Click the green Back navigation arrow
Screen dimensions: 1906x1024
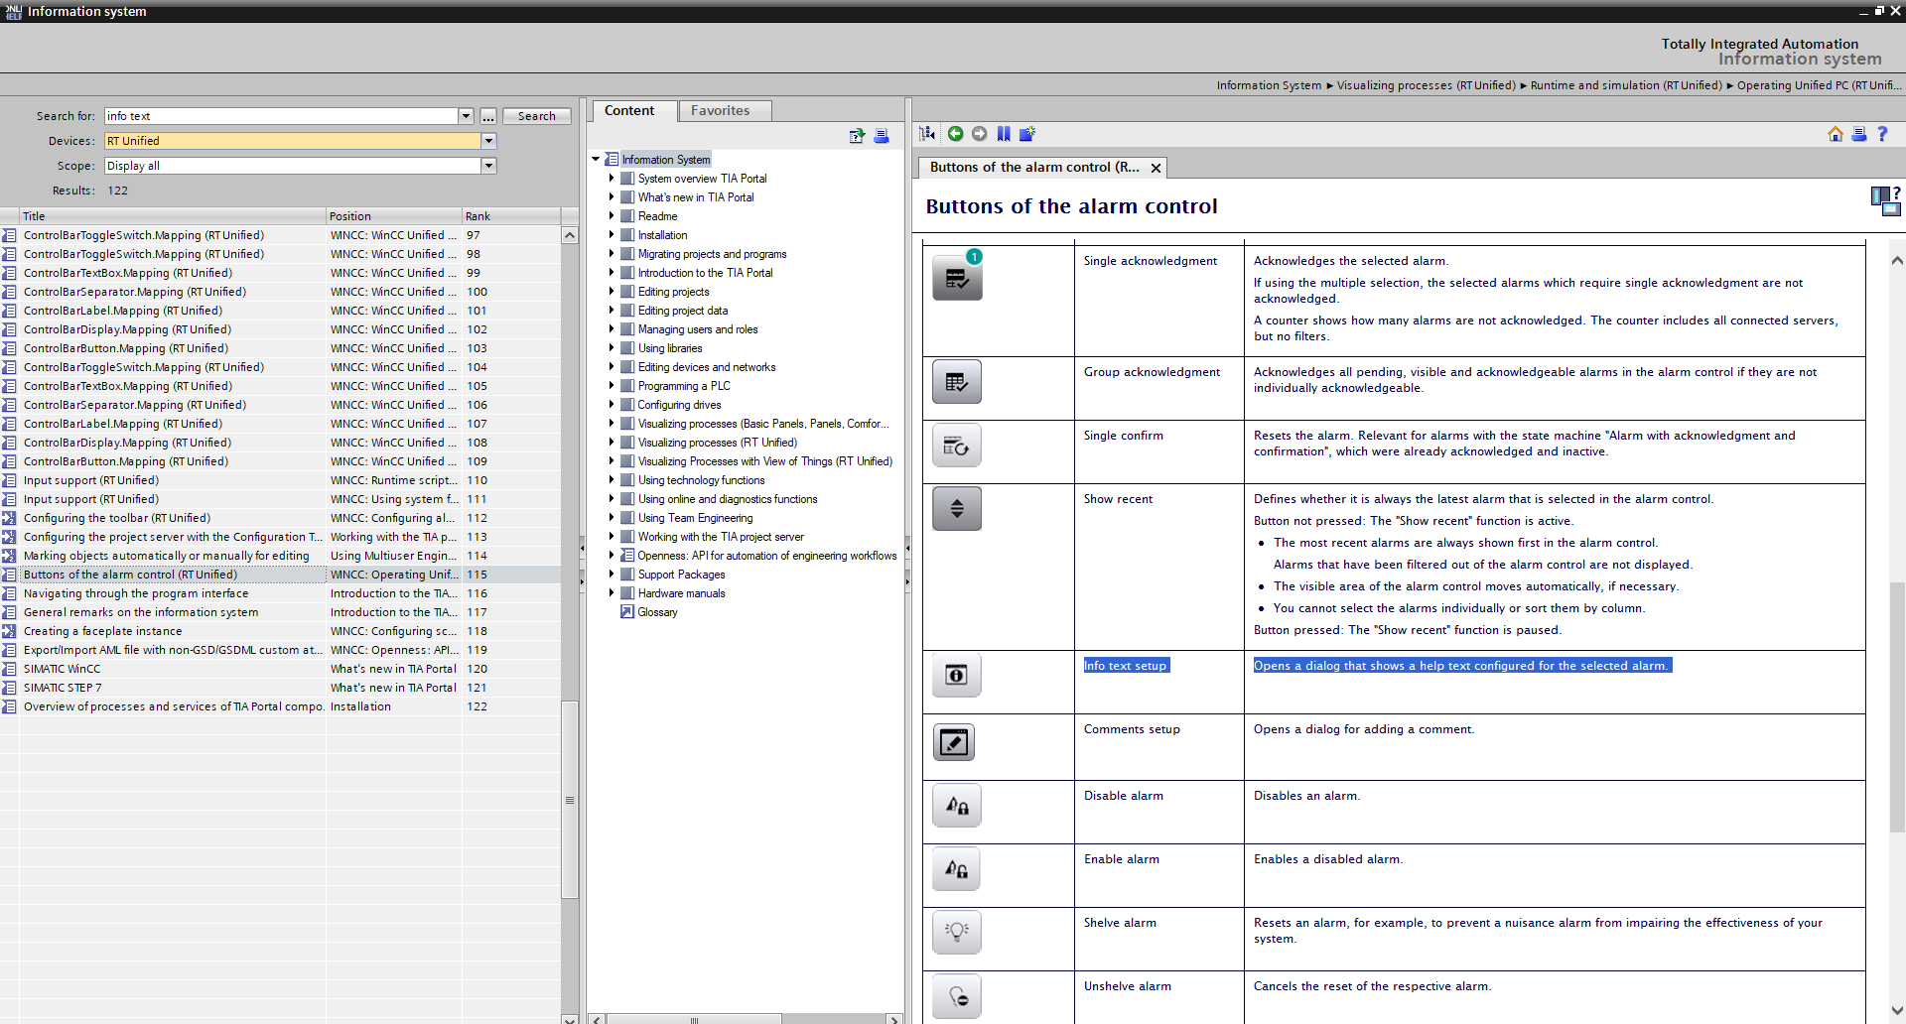(955, 134)
